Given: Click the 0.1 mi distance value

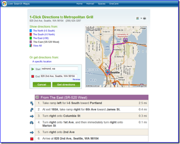Looking at the screenshot, I should [x=143, y=122].
